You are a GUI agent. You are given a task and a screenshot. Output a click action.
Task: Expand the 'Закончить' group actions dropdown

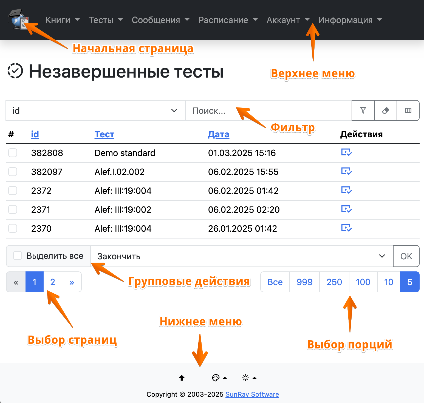pyautogui.click(x=241, y=256)
